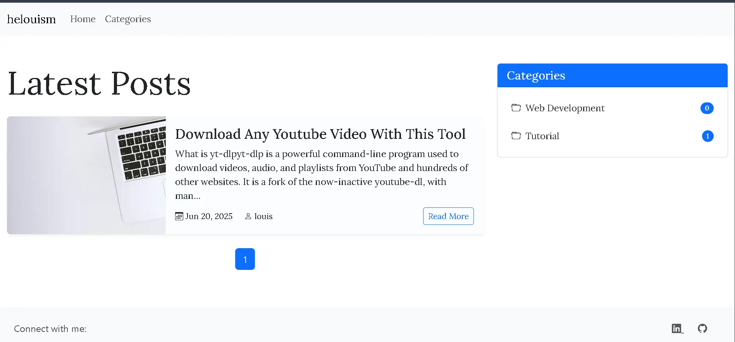This screenshot has height=342, width=735.
Task: Open the Download Any Youtube Video post title
Action: click(320, 134)
